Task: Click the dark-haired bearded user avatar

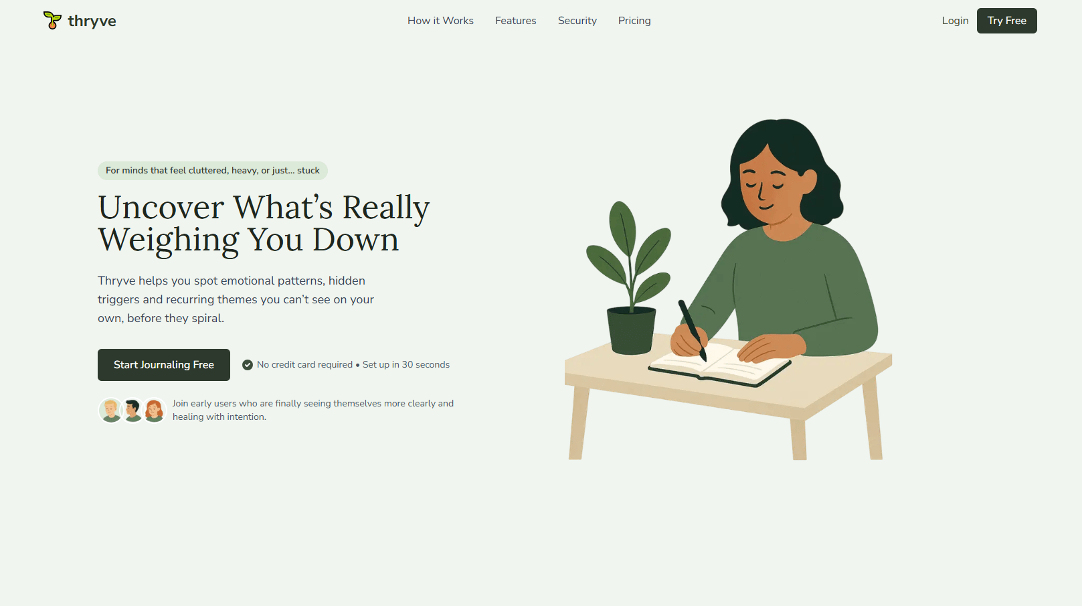Action: click(x=132, y=410)
